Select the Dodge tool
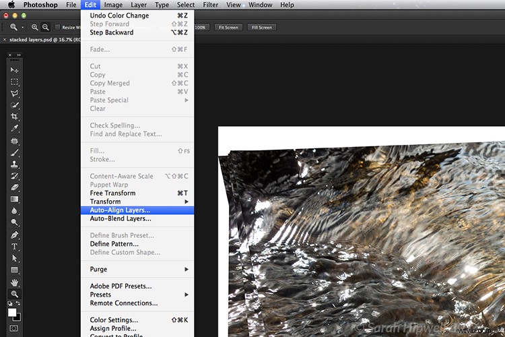 point(14,222)
